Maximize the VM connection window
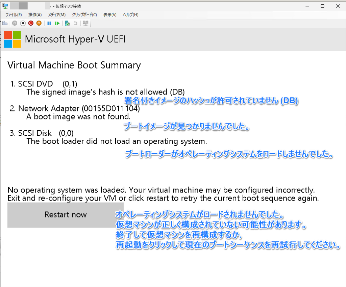 click(x=322, y=6)
